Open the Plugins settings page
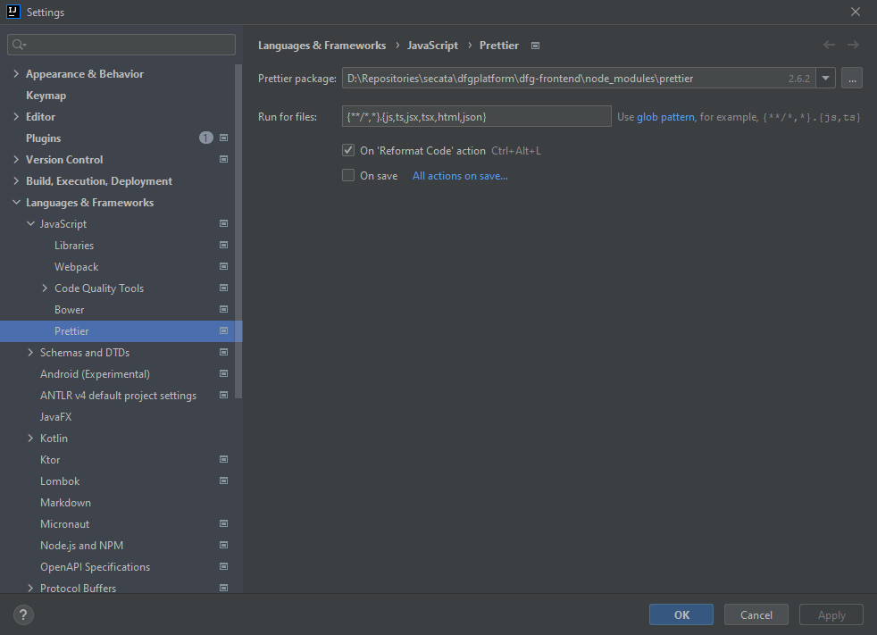The image size is (877, 635). coord(43,138)
